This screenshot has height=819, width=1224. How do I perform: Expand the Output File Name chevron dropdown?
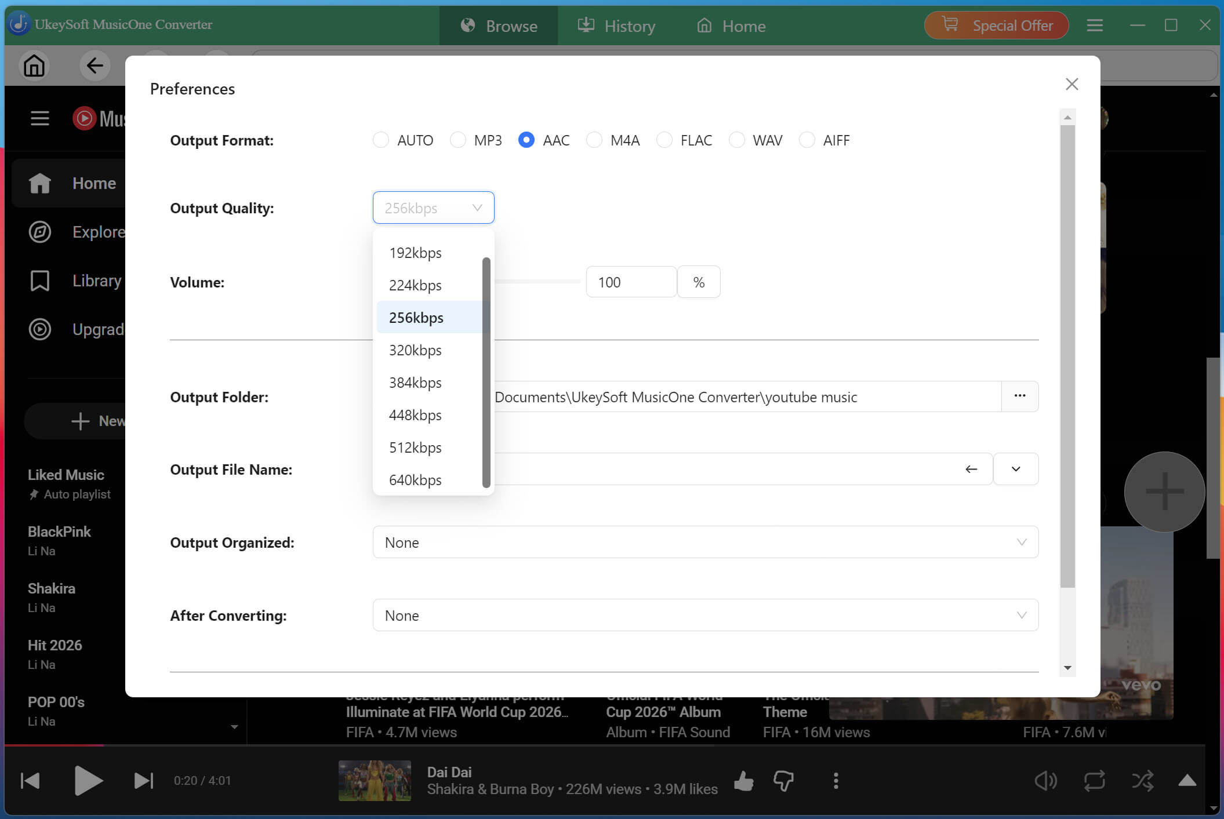[x=1016, y=469]
